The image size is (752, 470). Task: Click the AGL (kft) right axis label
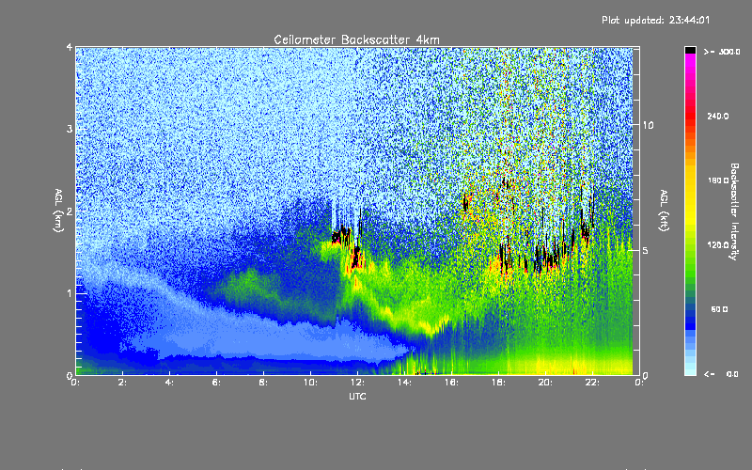(664, 211)
